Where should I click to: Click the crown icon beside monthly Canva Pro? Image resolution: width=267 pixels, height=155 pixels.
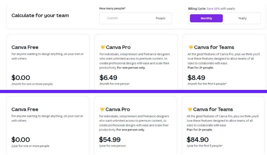click(x=103, y=47)
